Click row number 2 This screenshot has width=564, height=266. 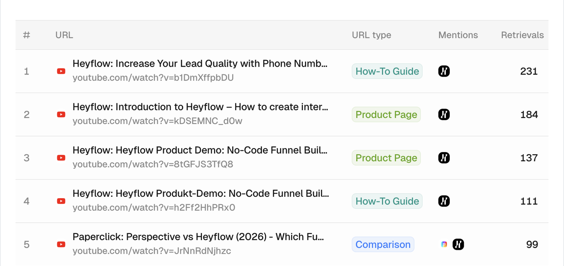click(26, 115)
